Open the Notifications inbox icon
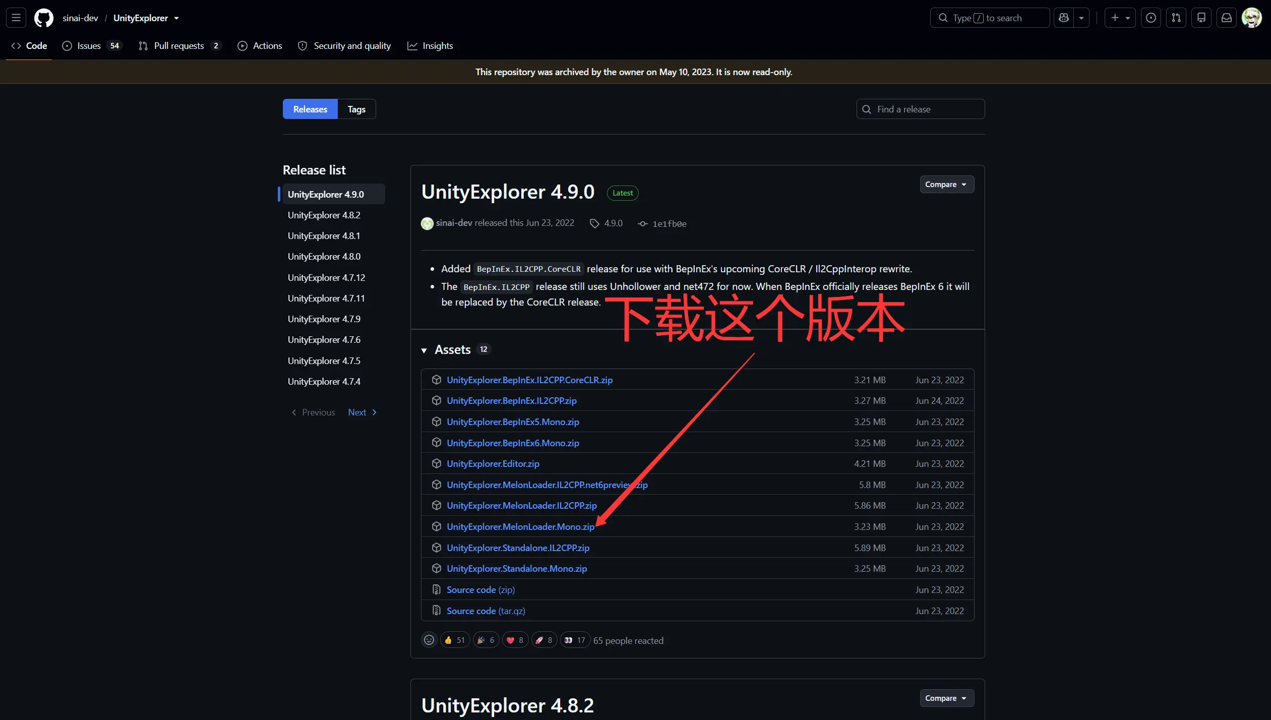1271x720 pixels. (x=1227, y=18)
